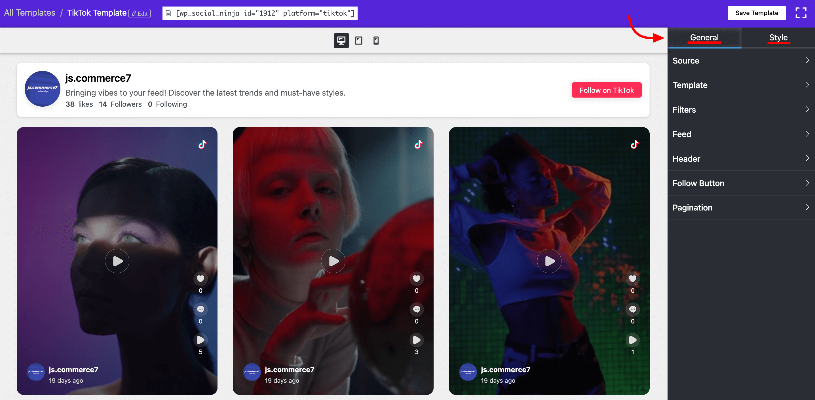The height and width of the screenshot is (400, 815).
Task: Click comment bubble icon on third video
Action: point(633,309)
